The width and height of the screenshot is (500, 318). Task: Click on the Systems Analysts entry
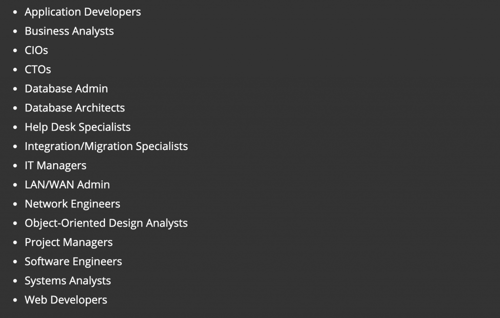click(67, 281)
